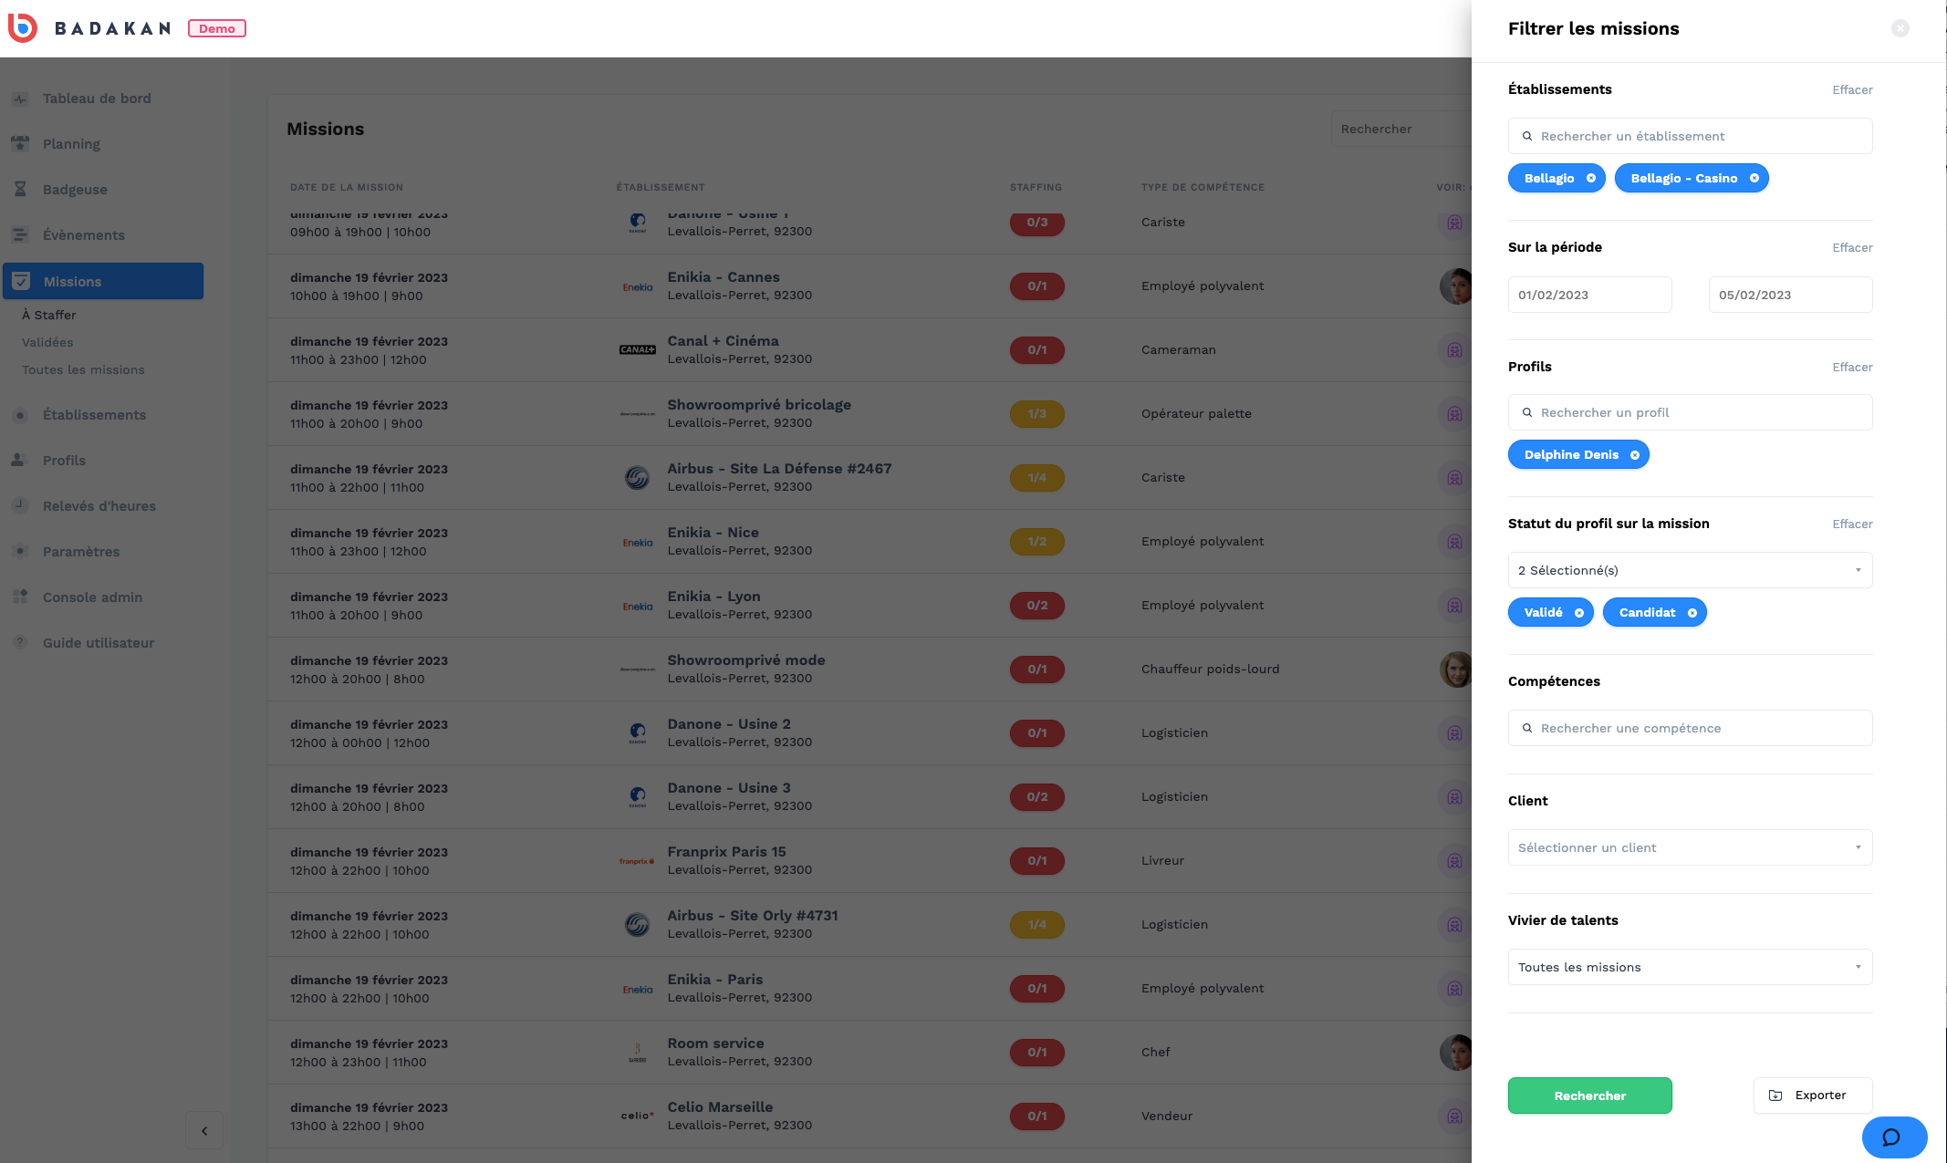This screenshot has height=1163, width=1947.
Task: Click the Badakan logo icon
Action: point(22,28)
